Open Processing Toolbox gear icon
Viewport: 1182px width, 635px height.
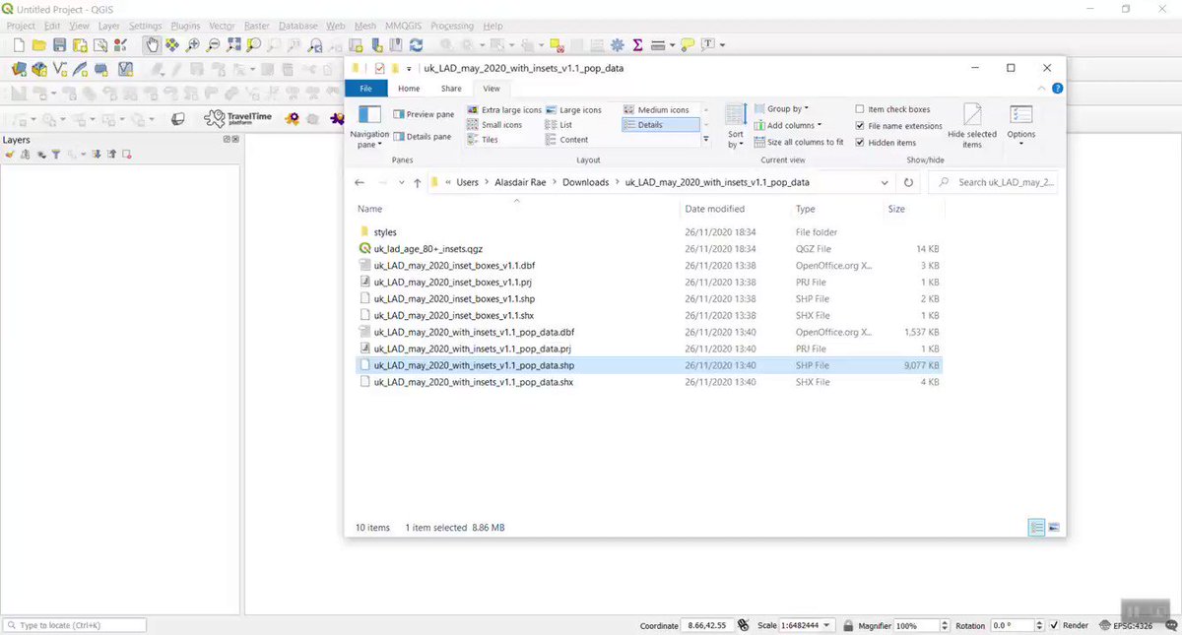(x=618, y=45)
